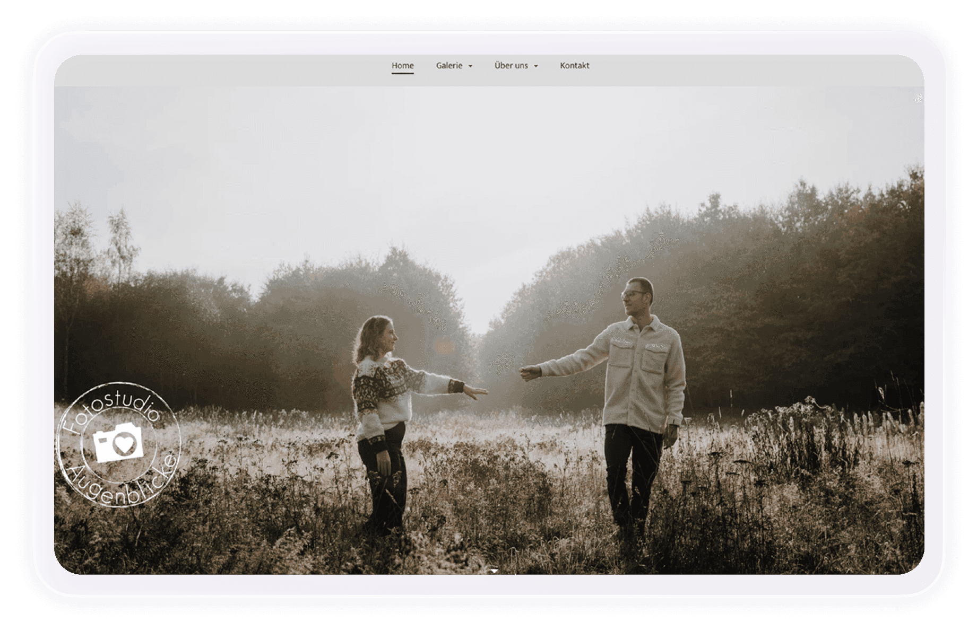Open the Home navigation link
This screenshot has width=977, height=631.
[402, 65]
